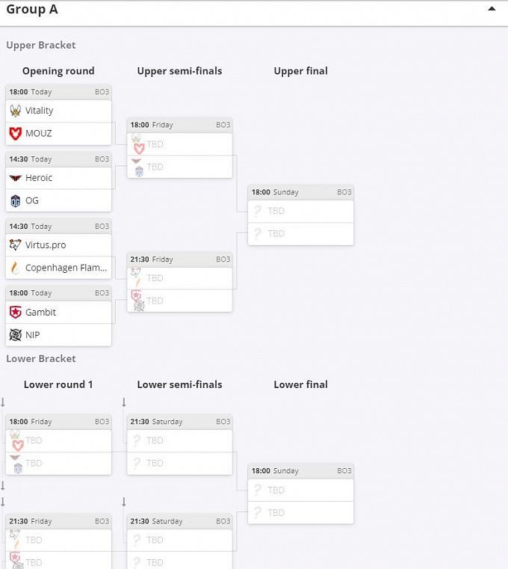Select the Gambit team name
Screen dimensions: 508x569
coord(40,313)
